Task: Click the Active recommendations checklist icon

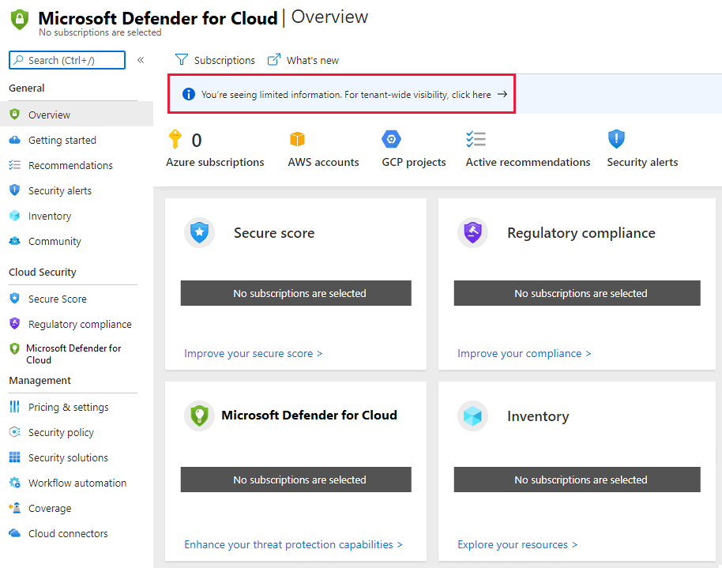Action: point(476,140)
